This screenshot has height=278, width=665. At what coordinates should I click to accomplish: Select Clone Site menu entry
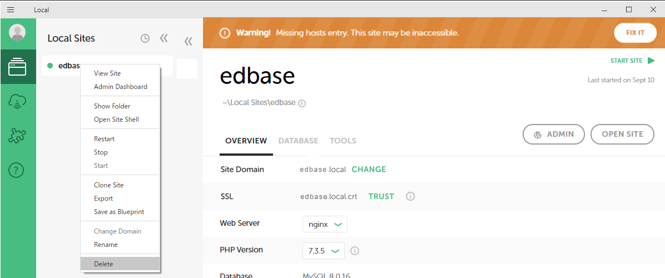[x=120, y=185]
